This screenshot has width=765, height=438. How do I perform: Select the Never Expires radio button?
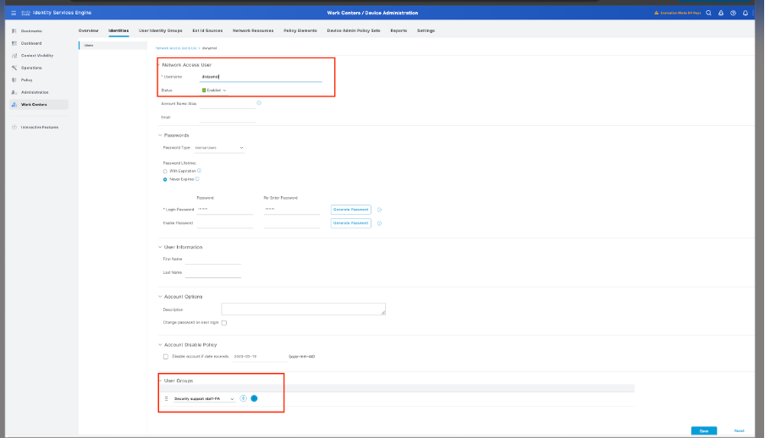(x=165, y=179)
